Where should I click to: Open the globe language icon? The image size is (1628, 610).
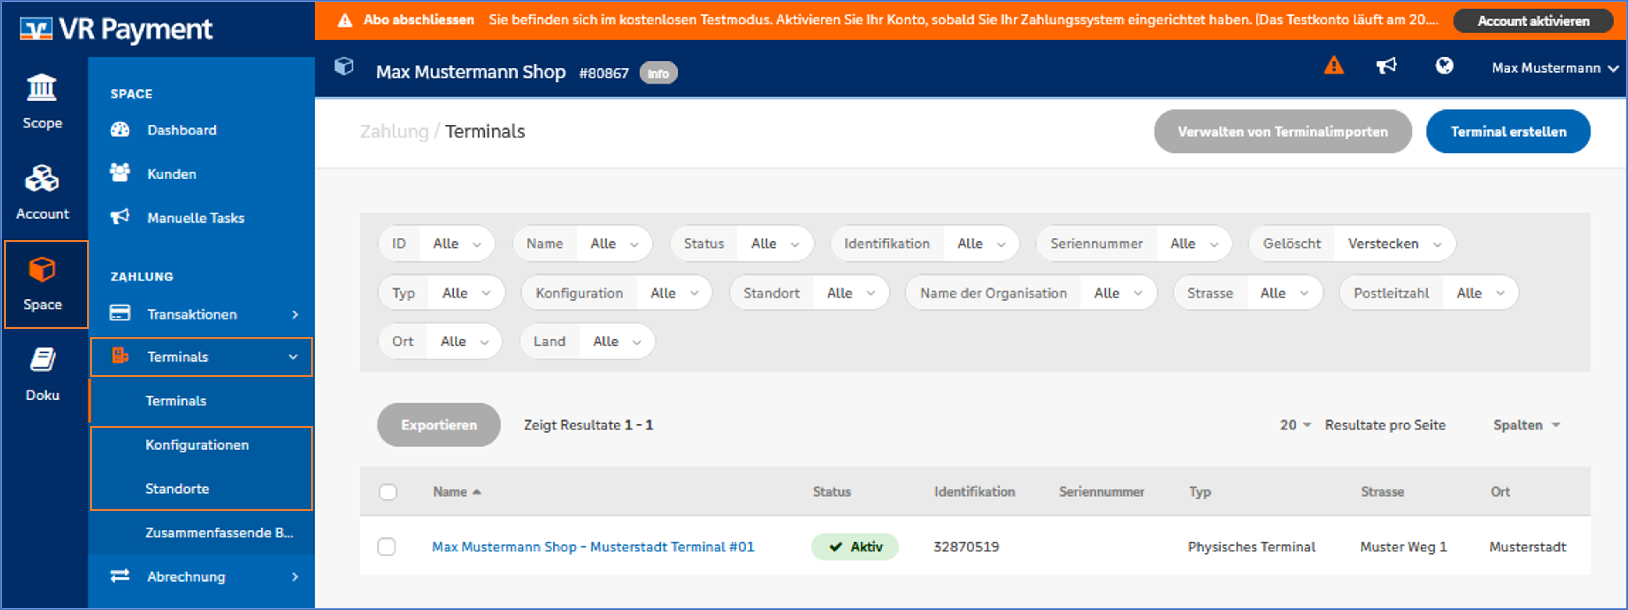[x=1444, y=66]
